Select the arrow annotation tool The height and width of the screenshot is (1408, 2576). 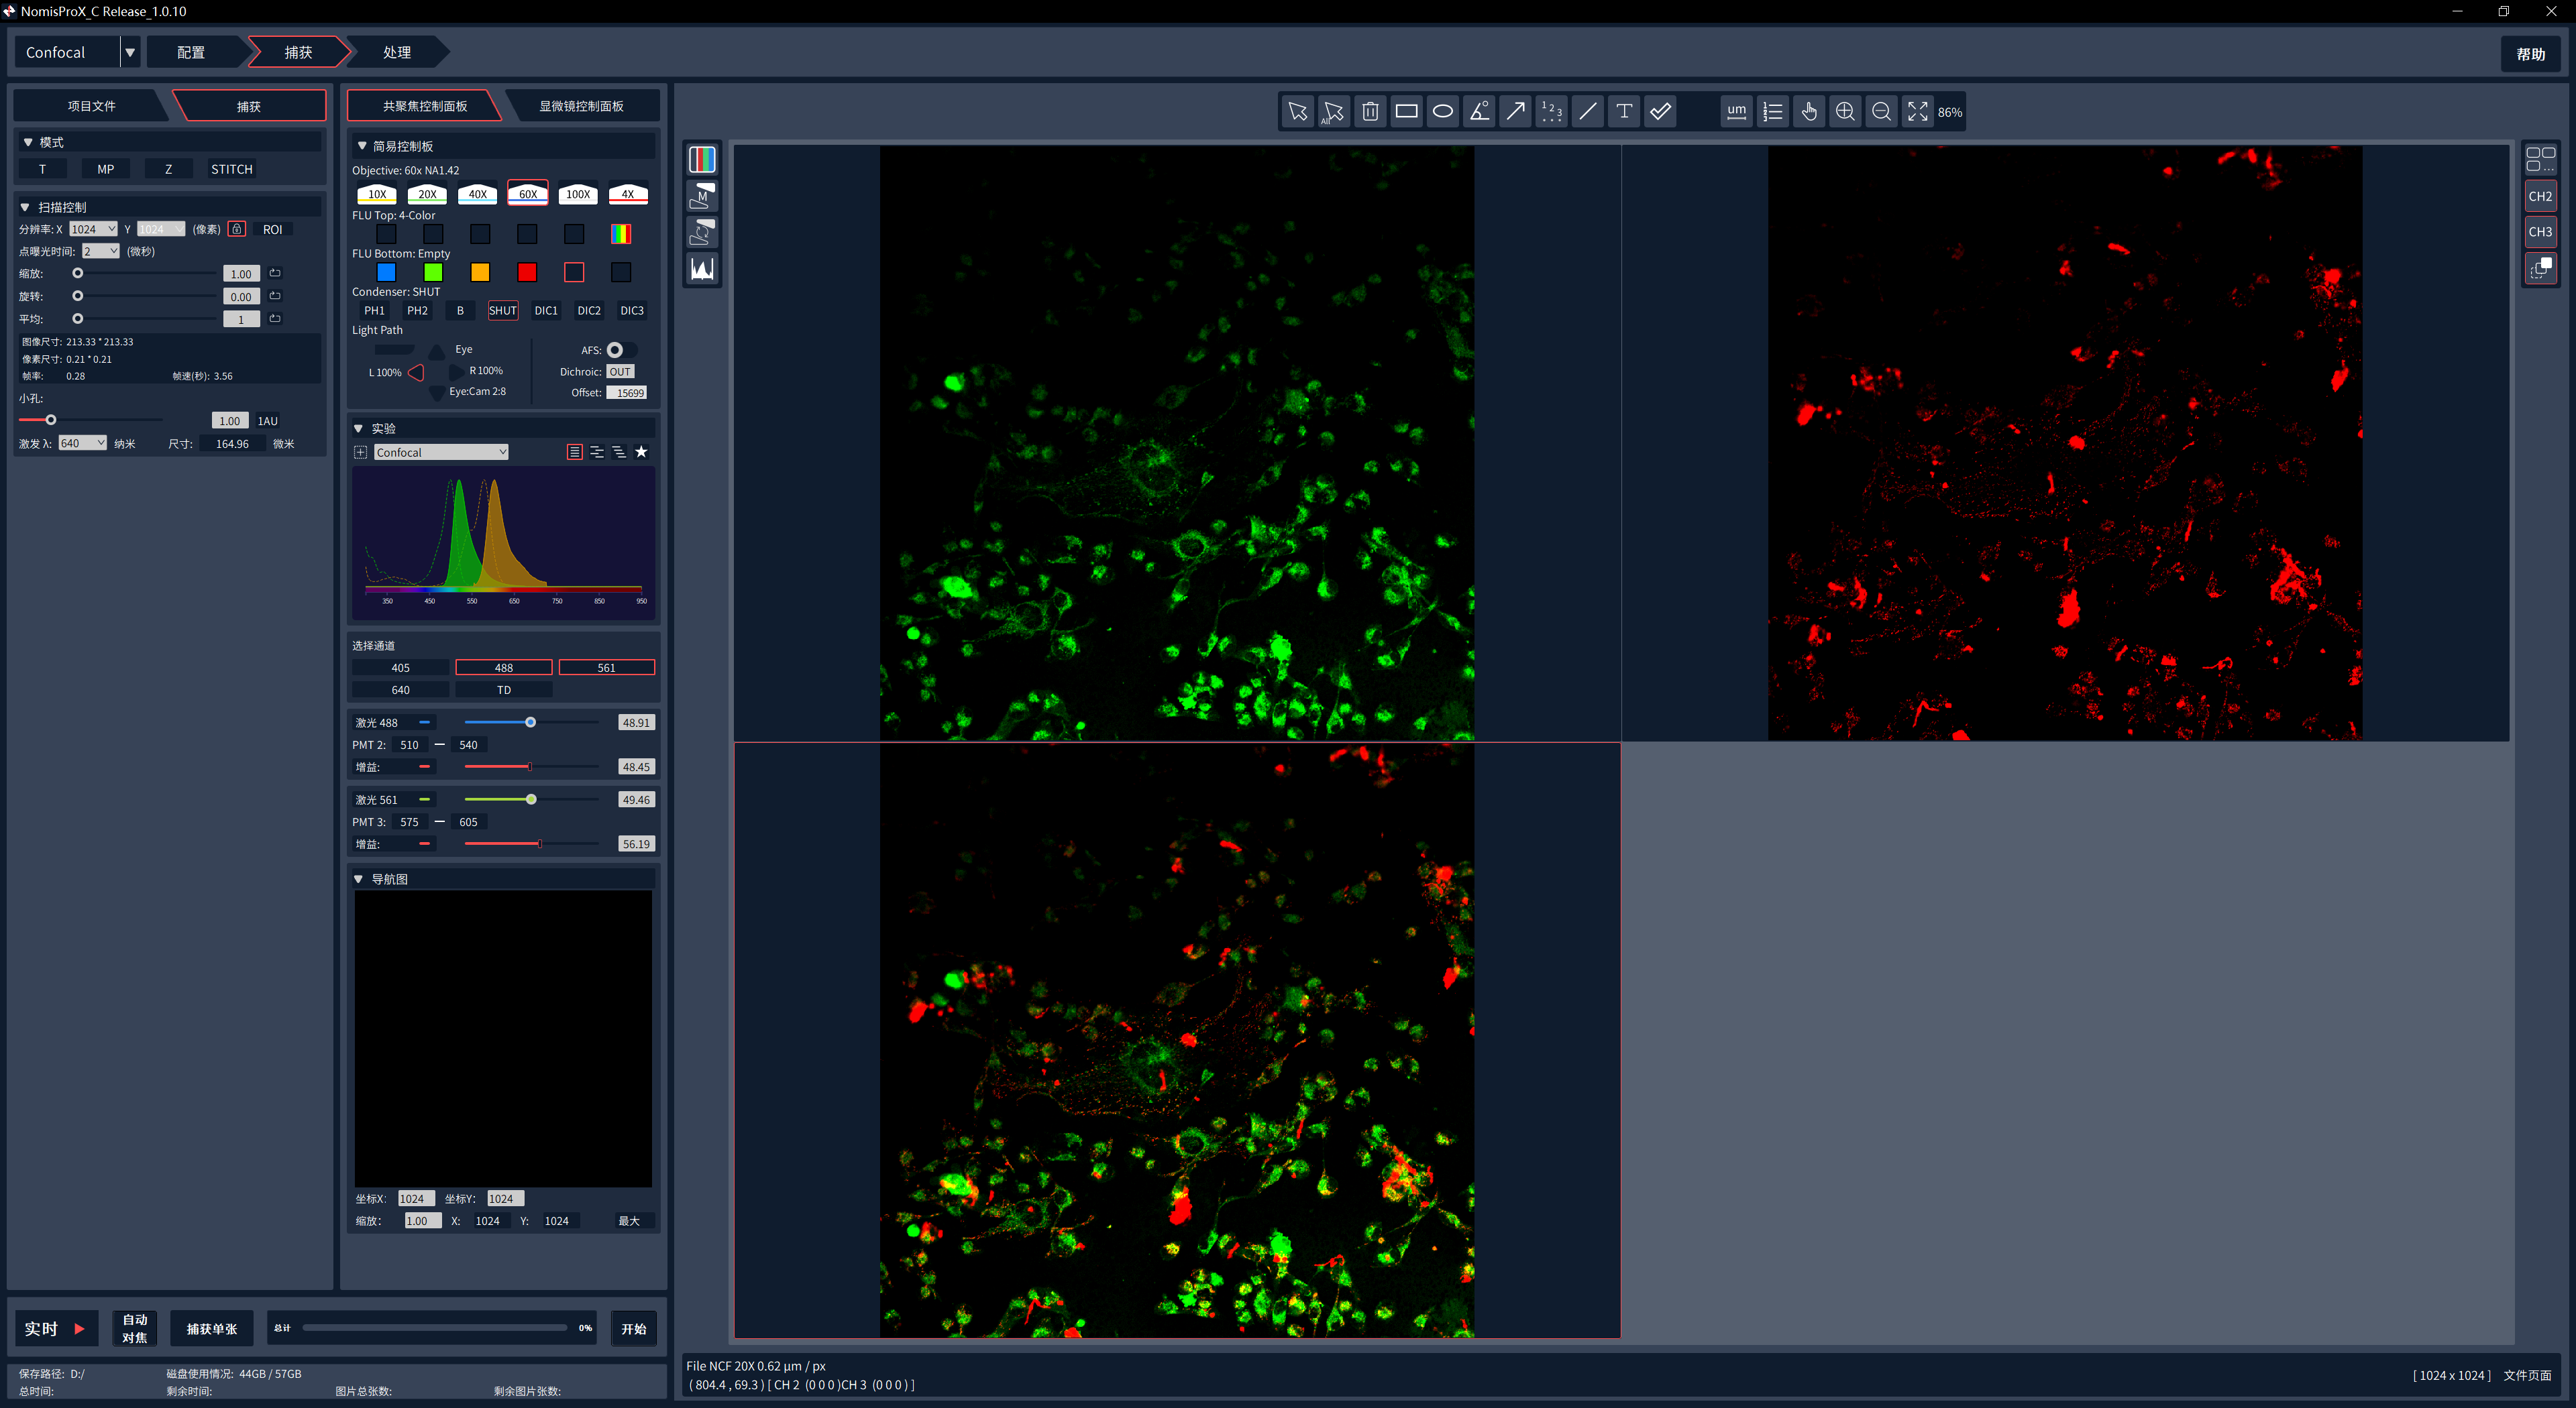point(1515,112)
